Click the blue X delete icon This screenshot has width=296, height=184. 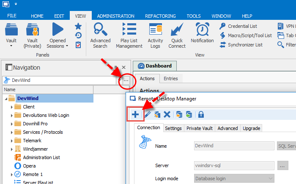pyautogui.click(x=167, y=114)
